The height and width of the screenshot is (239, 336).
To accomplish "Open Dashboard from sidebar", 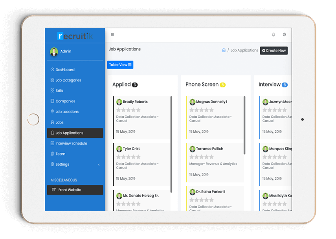I will 64,70.
